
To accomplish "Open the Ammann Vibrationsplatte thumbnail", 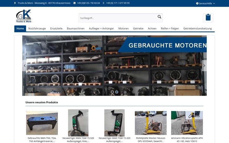I will [x=187, y=123].
